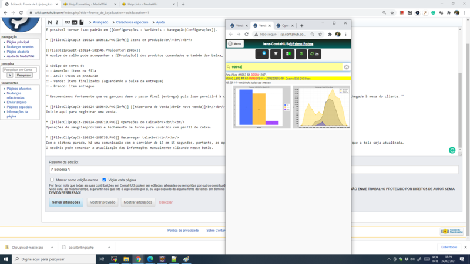Zoom icon in popup address bar
This screenshot has height=264, width=470.
tap(313, 35)
